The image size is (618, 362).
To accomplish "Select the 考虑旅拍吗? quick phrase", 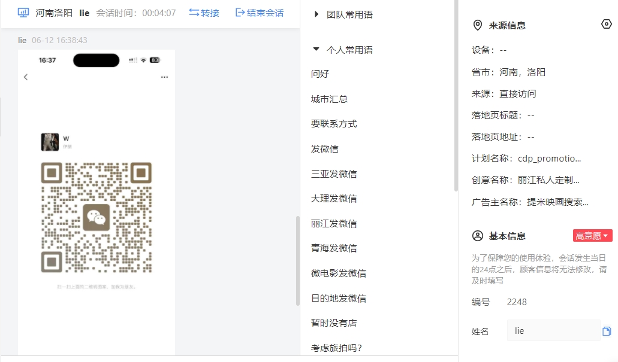I will [x=336, y=348].
